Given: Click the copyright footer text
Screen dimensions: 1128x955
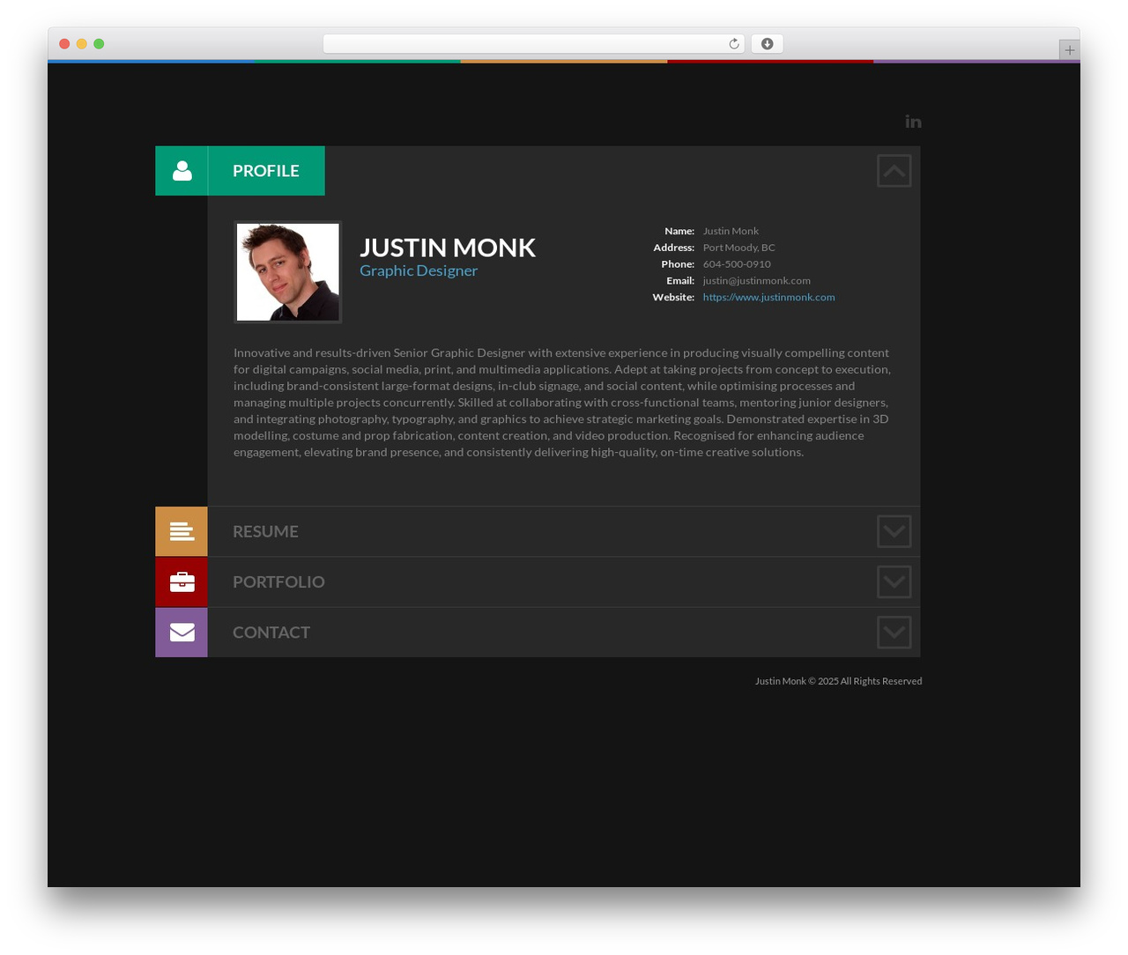Looking at the screenshot, I should [x=838, y=681].
